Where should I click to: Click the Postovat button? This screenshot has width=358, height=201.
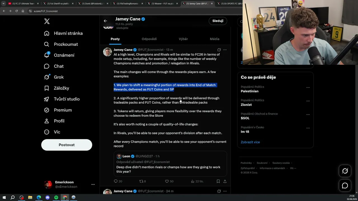point(67,145)
